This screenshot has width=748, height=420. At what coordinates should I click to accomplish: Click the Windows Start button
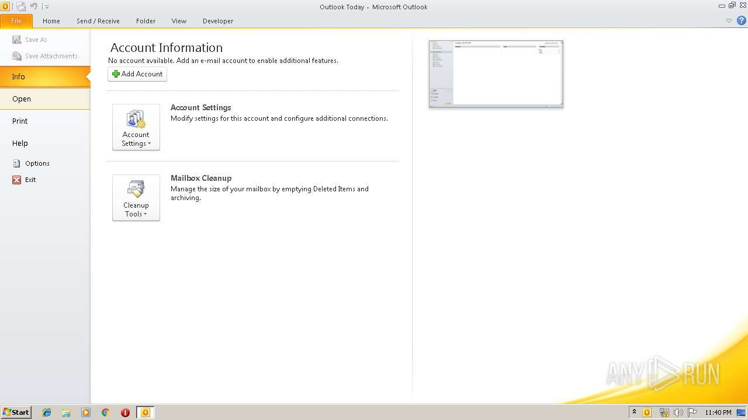16,412
